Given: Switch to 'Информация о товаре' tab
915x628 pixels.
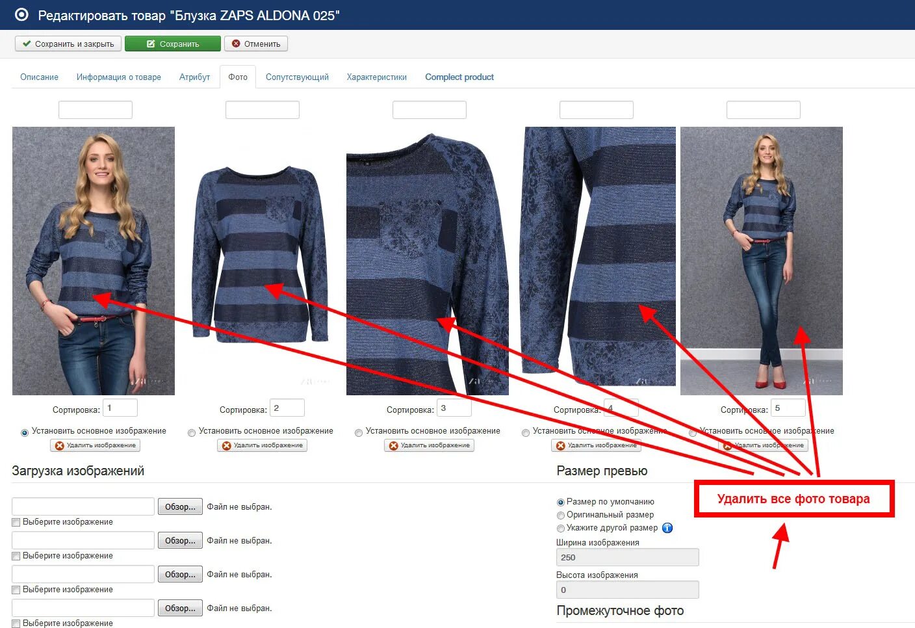Looking at the screenshot, I should 119,77.
